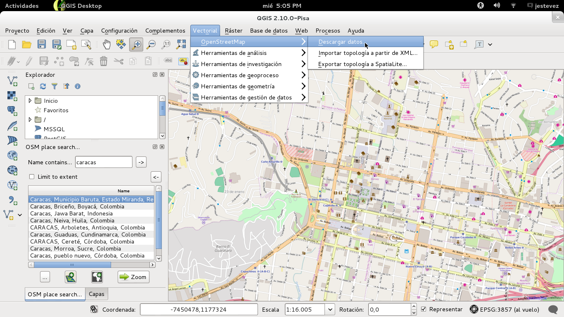Select the Zoom out magnifier tool
Image resolution: width=564 pixels, height=317 pixels.
point(151,44)
